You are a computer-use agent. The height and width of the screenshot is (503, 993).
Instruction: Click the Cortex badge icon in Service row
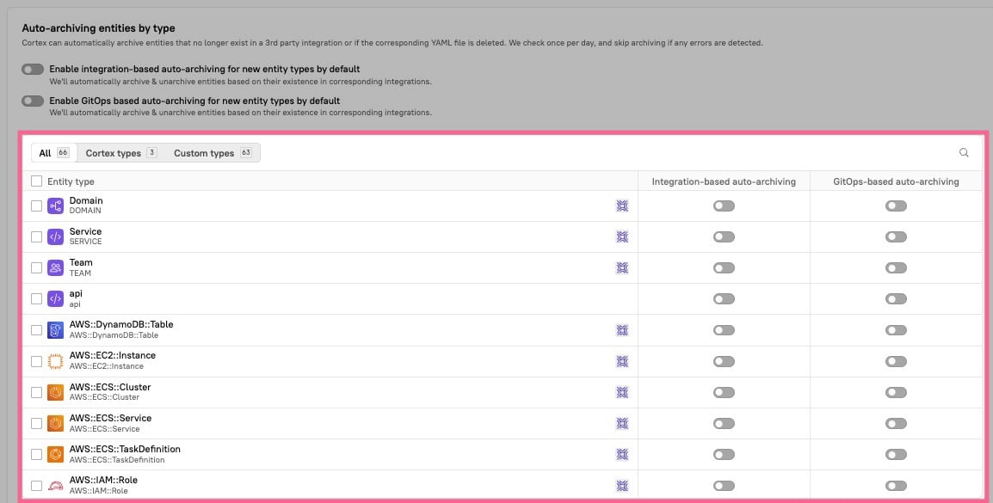(x=622, y=236)
